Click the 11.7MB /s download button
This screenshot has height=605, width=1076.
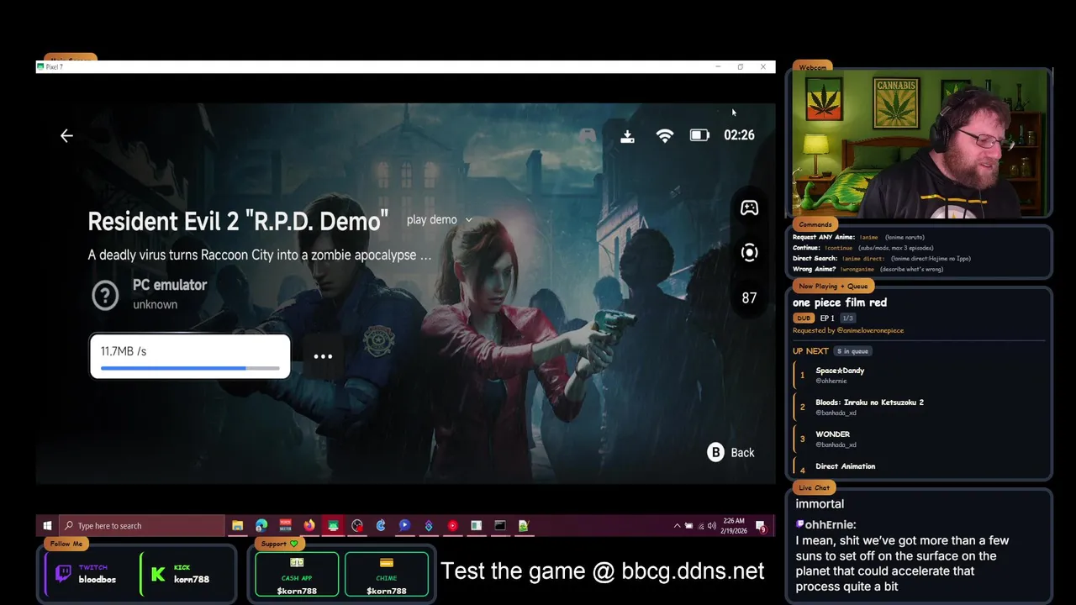tap(190, 356)
